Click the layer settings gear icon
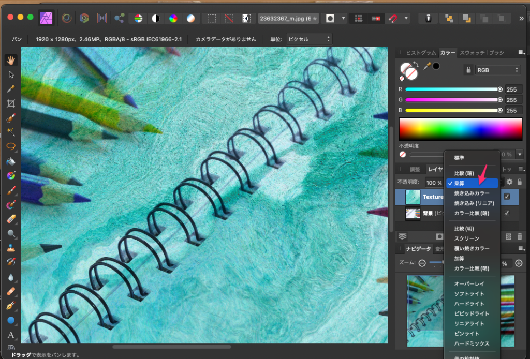The height and width of the screenshot is (359, 530). (509, 182)
